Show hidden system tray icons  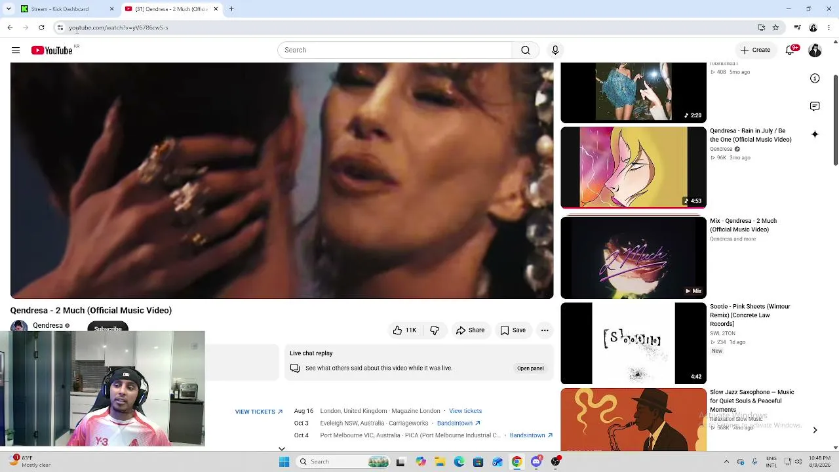[x=726, y=462]
